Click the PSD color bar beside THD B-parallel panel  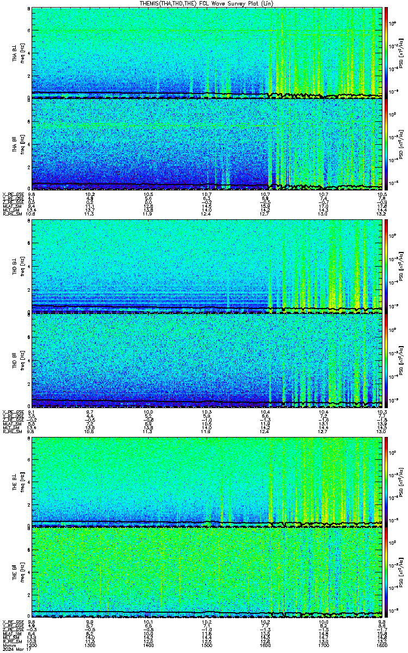pyautogui.click(x=386, y=359)
